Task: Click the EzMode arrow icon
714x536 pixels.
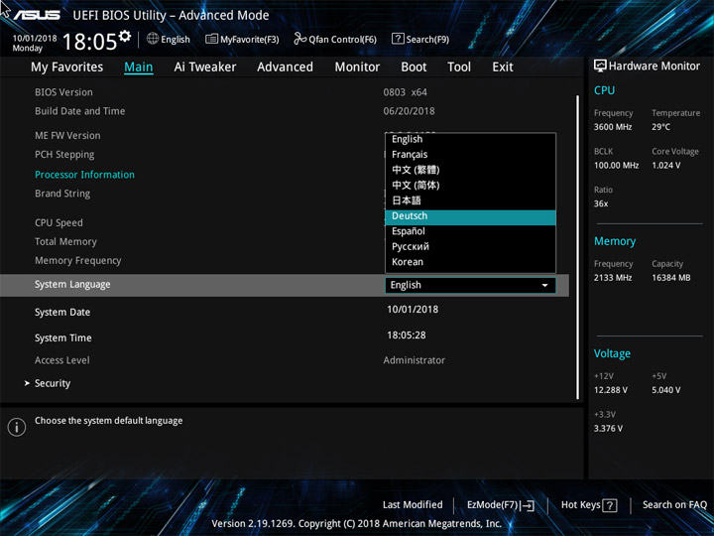Action: click(528, 505)
